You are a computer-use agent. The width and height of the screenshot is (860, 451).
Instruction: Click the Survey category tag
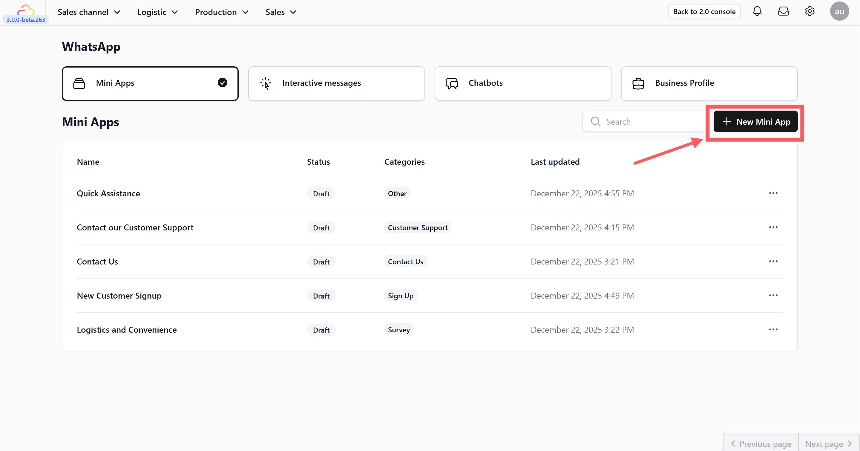point(398,330)
